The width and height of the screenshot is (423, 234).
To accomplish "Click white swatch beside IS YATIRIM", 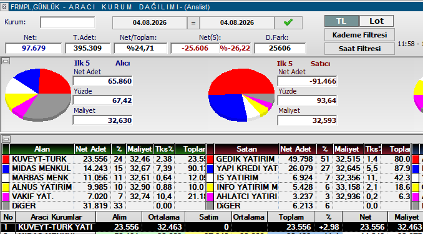I will tap(210, 178).
